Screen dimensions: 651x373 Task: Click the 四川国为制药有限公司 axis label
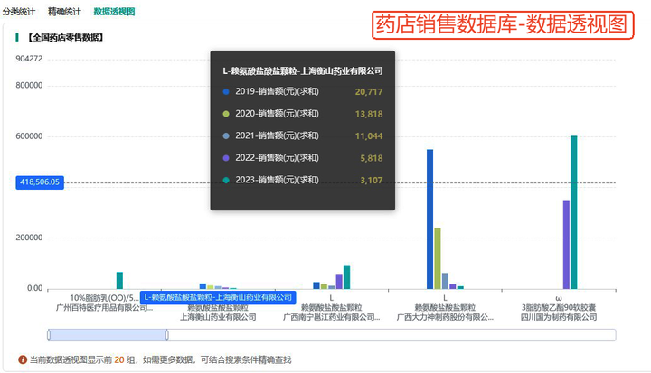(x=559, y=317)
